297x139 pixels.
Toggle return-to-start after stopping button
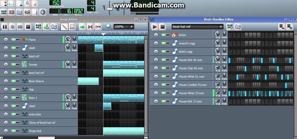click(98, 27)
